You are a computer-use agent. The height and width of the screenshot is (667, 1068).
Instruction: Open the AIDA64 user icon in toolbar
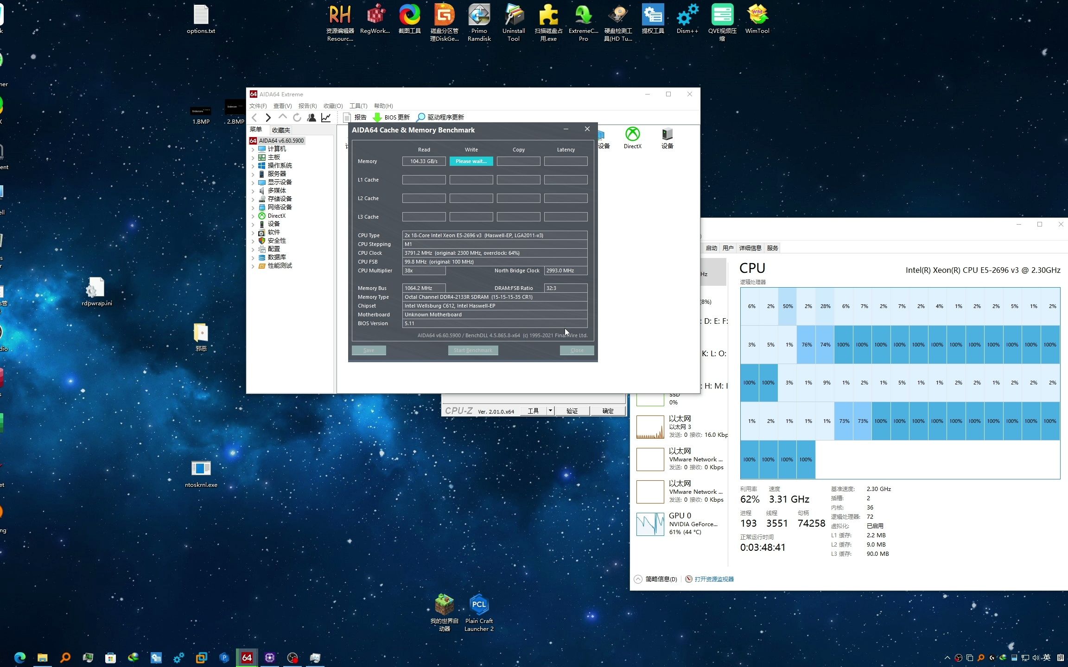[311, 118]
